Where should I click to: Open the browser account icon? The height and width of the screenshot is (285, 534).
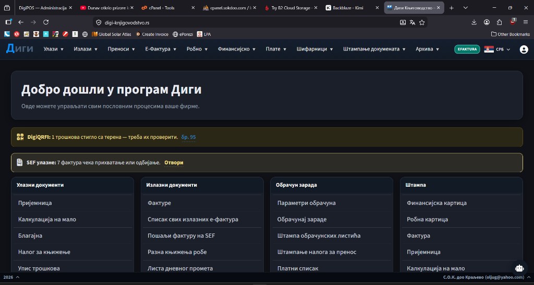[487, 22]
